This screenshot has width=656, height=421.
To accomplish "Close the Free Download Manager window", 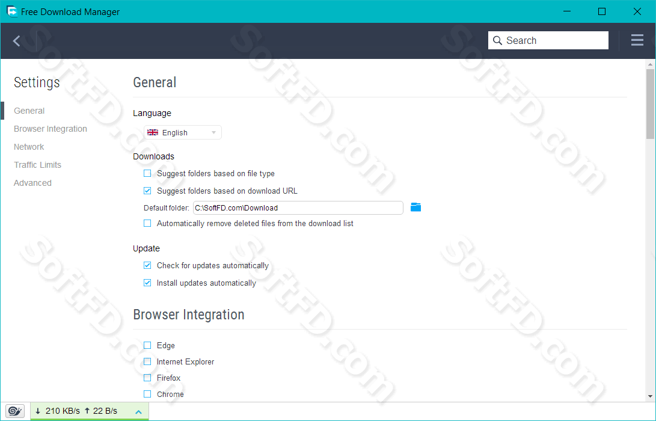I will point(637,11).
